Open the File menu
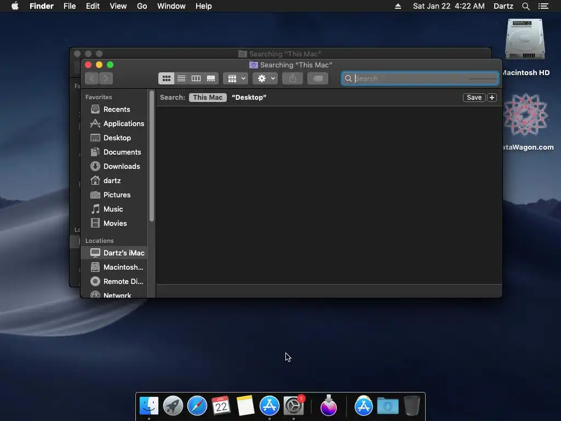This screenshot has height=421, width=561. [x=70, y=6]
